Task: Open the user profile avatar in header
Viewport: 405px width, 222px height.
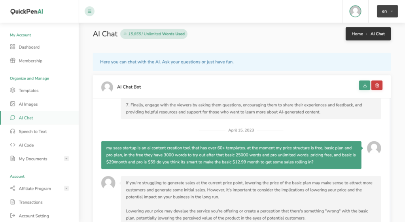Action: pyautogui.click(x=355, y=11)
